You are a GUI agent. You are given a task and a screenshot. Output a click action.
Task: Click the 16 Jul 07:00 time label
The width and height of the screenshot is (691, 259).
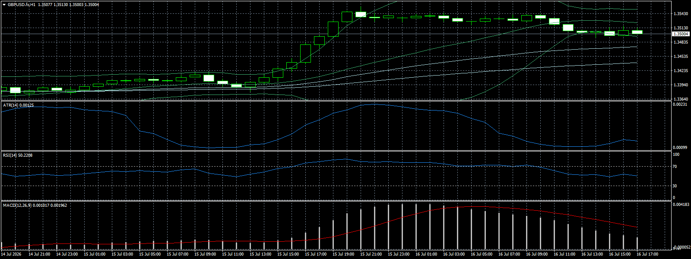[x=509, y=254]
